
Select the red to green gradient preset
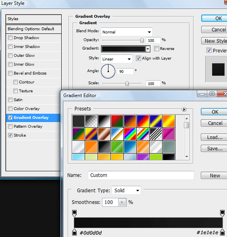click(x=117, y=121)
